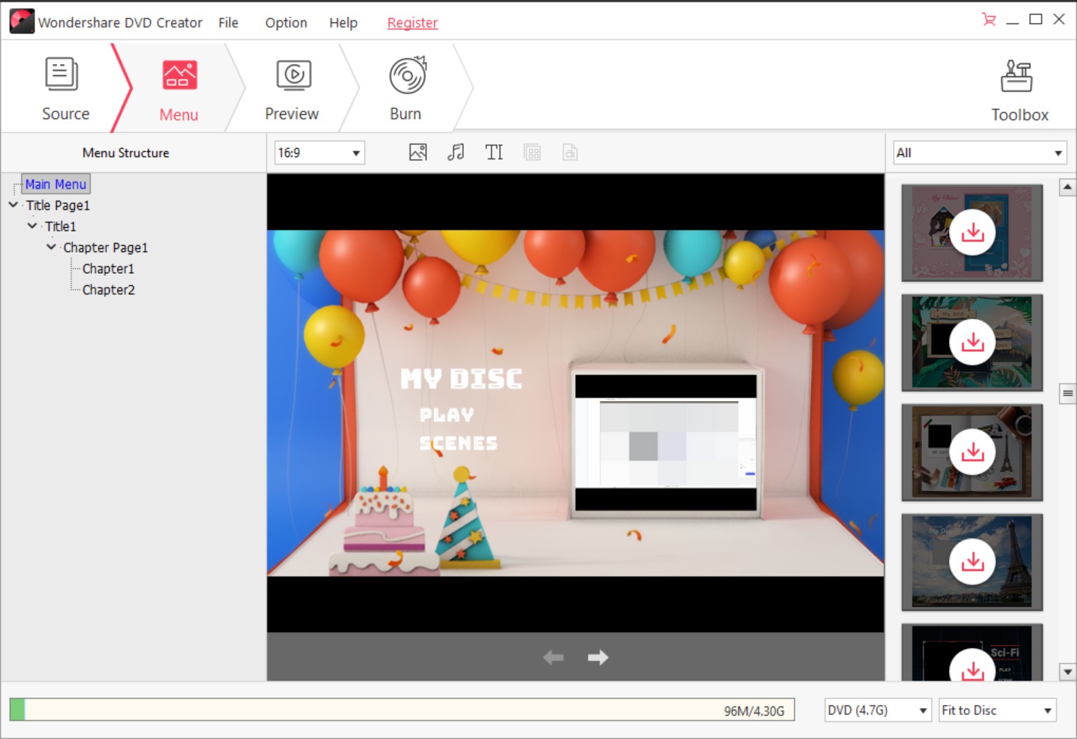The image size is (1077, 739).
Task: Open the Option menu
Action: click(x=285, y=22)
